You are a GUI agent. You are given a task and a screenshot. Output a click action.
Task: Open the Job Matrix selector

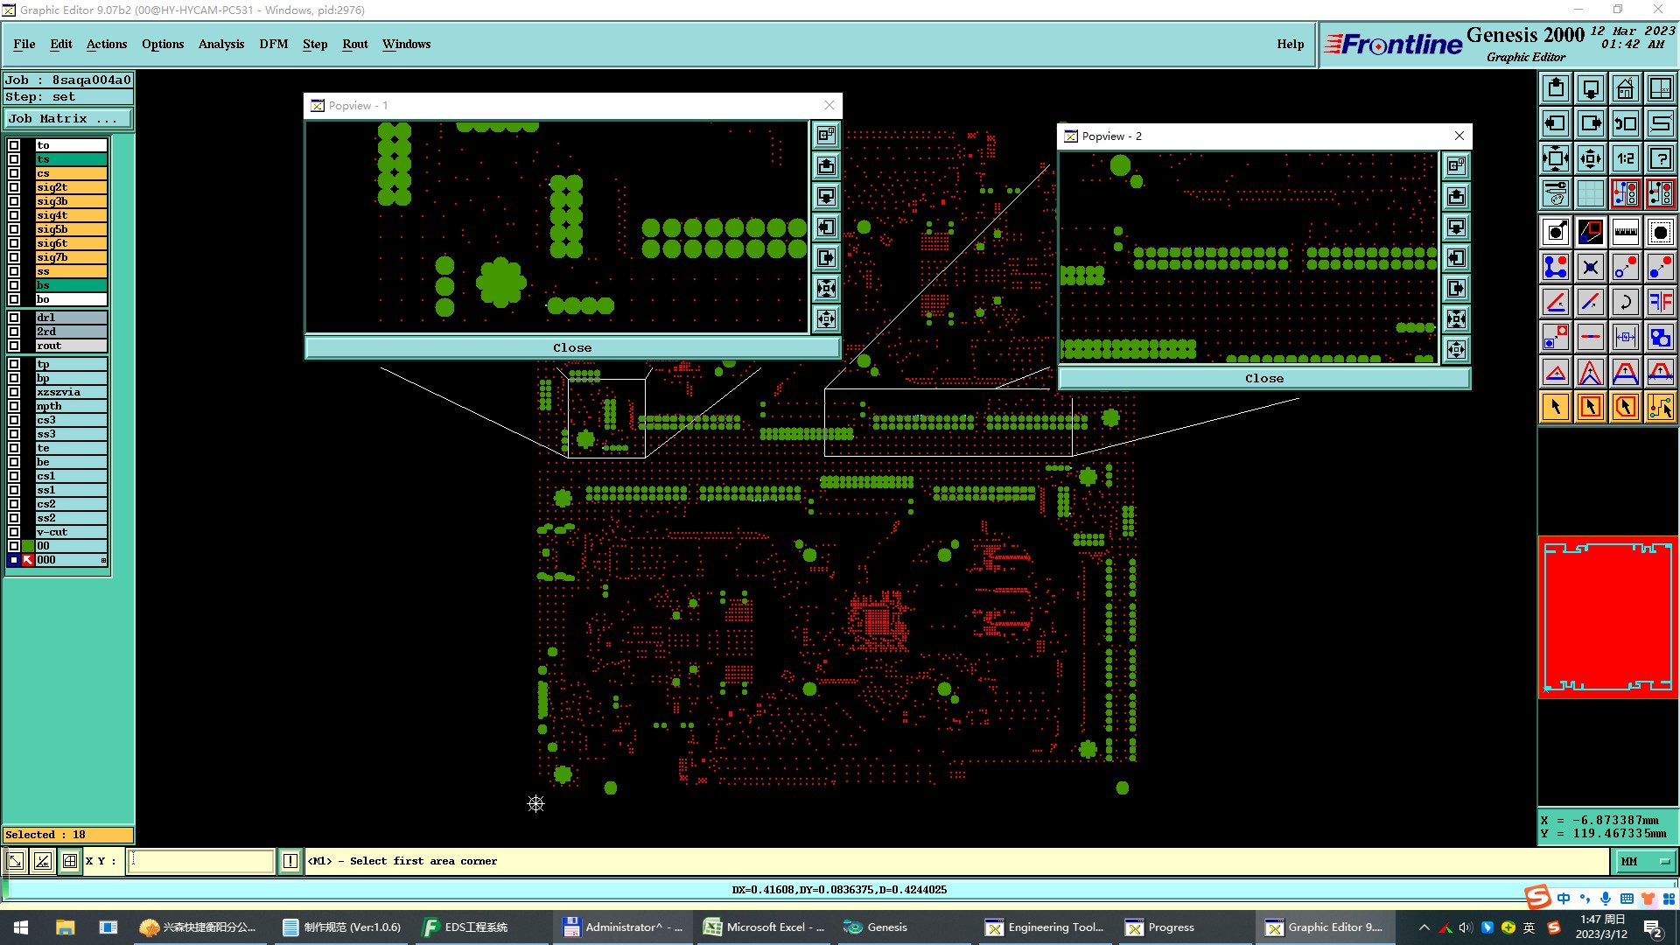pyautogui.click(x=68, y=119)
